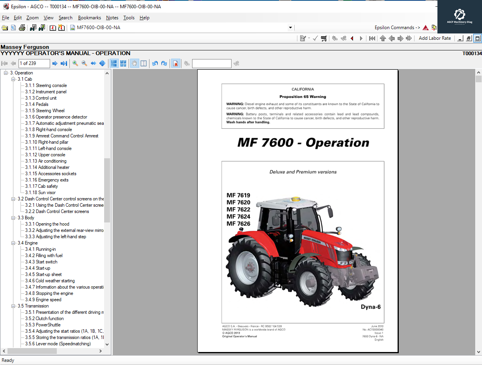
Task: Collapse the 3.5 Transmission section
Action: pyautogui.click(x=13, y=306)
